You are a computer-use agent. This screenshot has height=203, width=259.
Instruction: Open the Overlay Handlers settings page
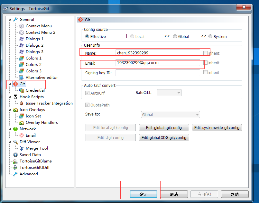click(x=42, y=123)
